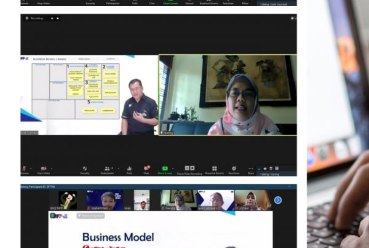This screenshot has height=248, width=369.
Task: Open the Reactions emoji icon
Action: coord(234,168)
